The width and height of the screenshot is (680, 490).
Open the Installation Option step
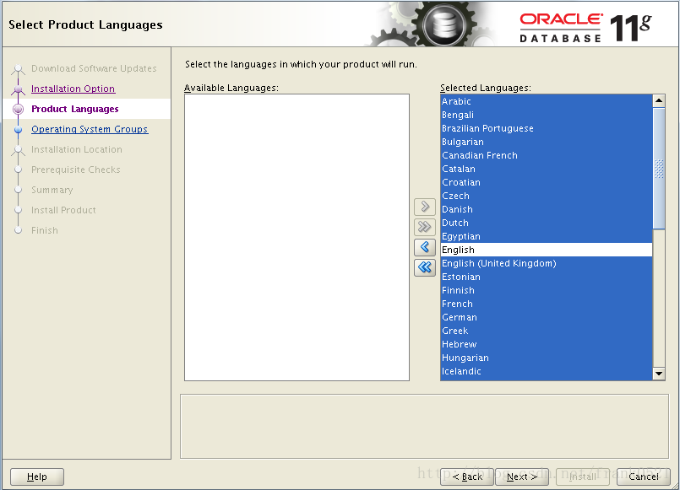73,89
